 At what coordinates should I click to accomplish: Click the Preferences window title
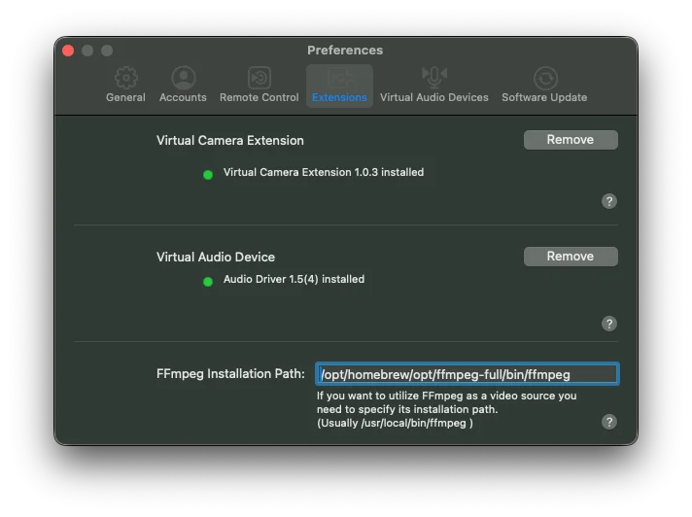tap(345, 51)
